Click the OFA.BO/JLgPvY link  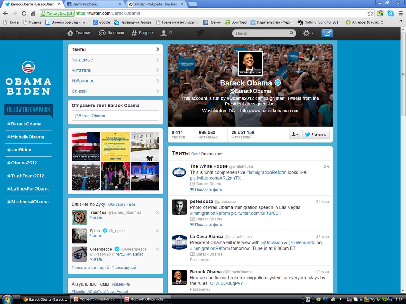click(x=226, y=283)
